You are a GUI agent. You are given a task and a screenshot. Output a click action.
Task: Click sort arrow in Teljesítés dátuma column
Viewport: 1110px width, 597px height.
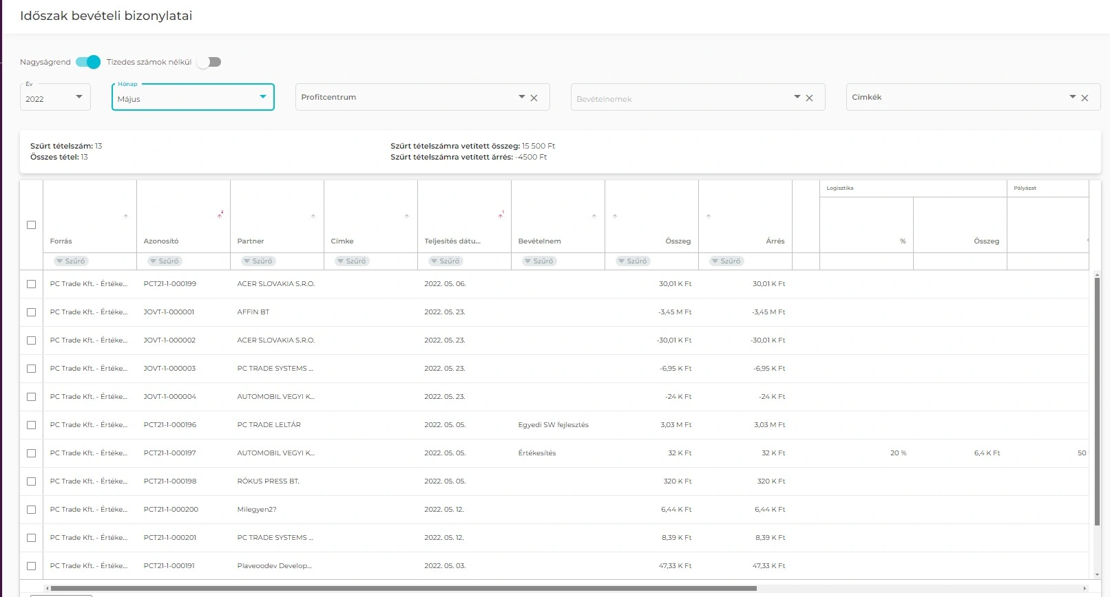tap(501, 216)
